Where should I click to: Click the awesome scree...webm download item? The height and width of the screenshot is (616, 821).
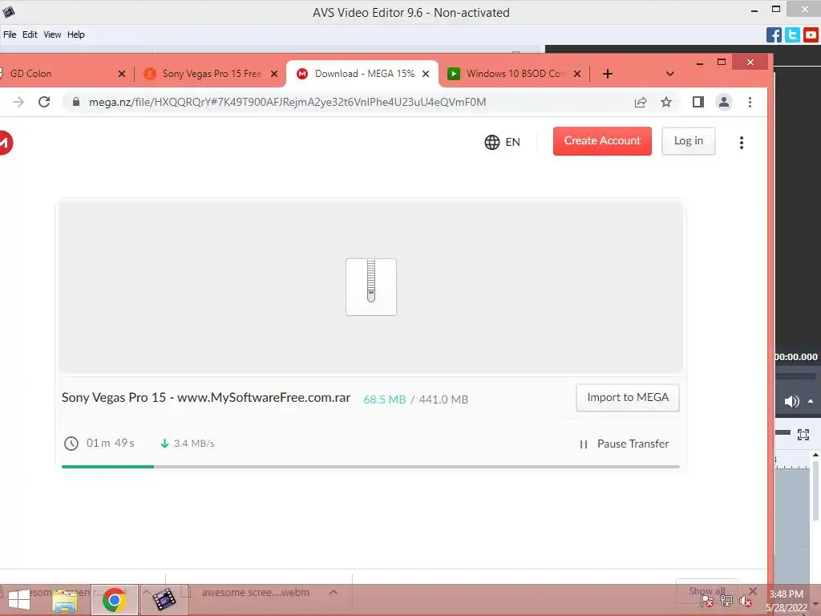pos(256,593)
